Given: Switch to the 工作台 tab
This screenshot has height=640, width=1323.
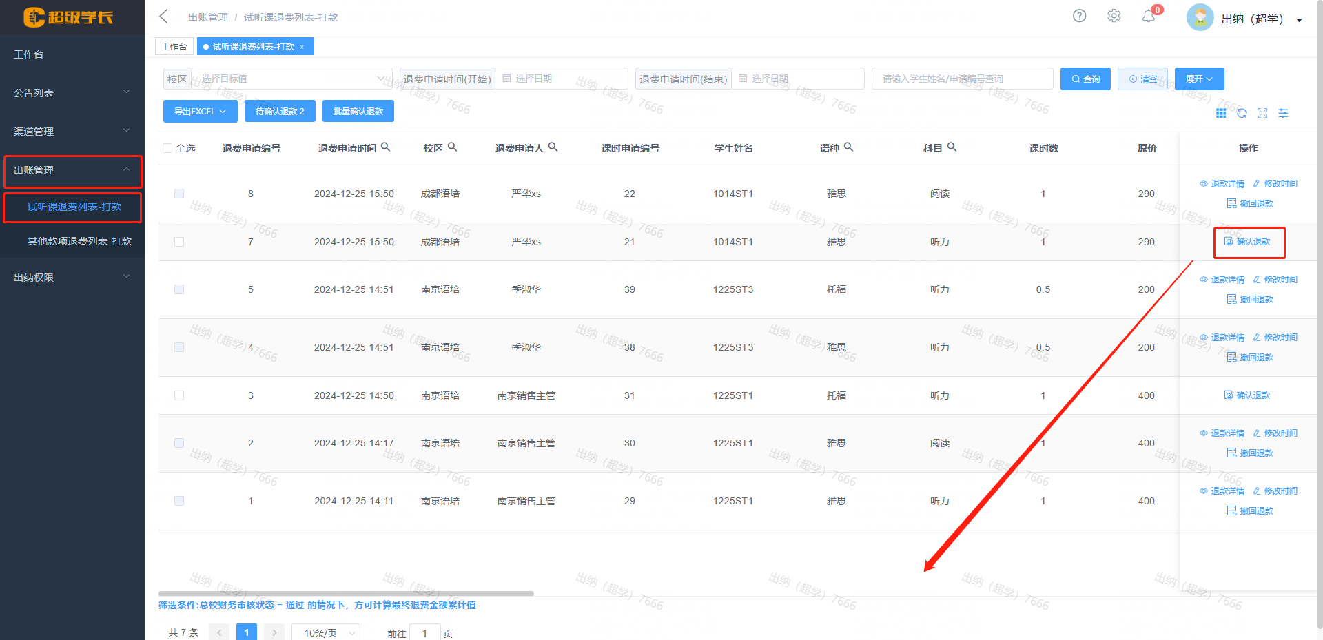Looking at the screenshot, I should [x=174, y=46].
